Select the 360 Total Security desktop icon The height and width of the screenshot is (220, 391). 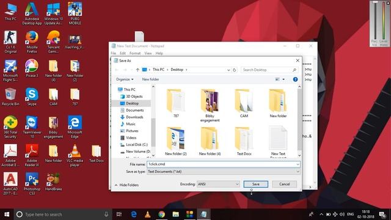[x=10, y=127]
